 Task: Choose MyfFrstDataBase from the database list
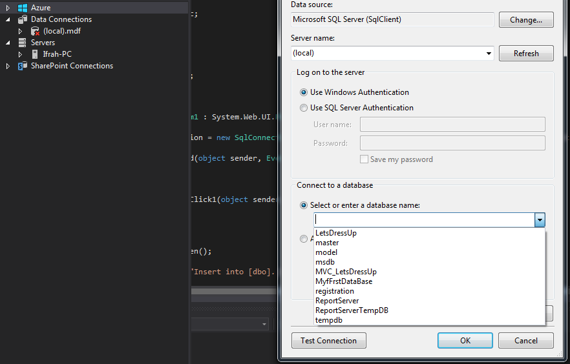429,281
